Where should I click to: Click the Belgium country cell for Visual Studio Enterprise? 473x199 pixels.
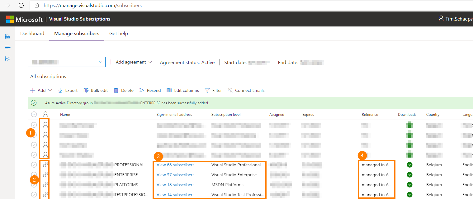point(434,175)
